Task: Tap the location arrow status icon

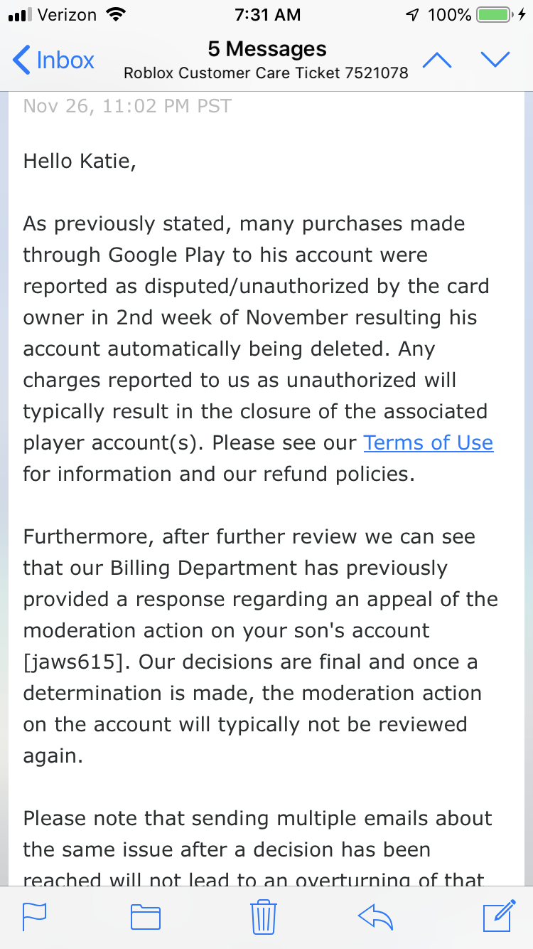Action: [412, 14]
